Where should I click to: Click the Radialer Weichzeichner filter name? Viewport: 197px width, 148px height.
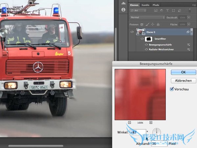point(161,49)
